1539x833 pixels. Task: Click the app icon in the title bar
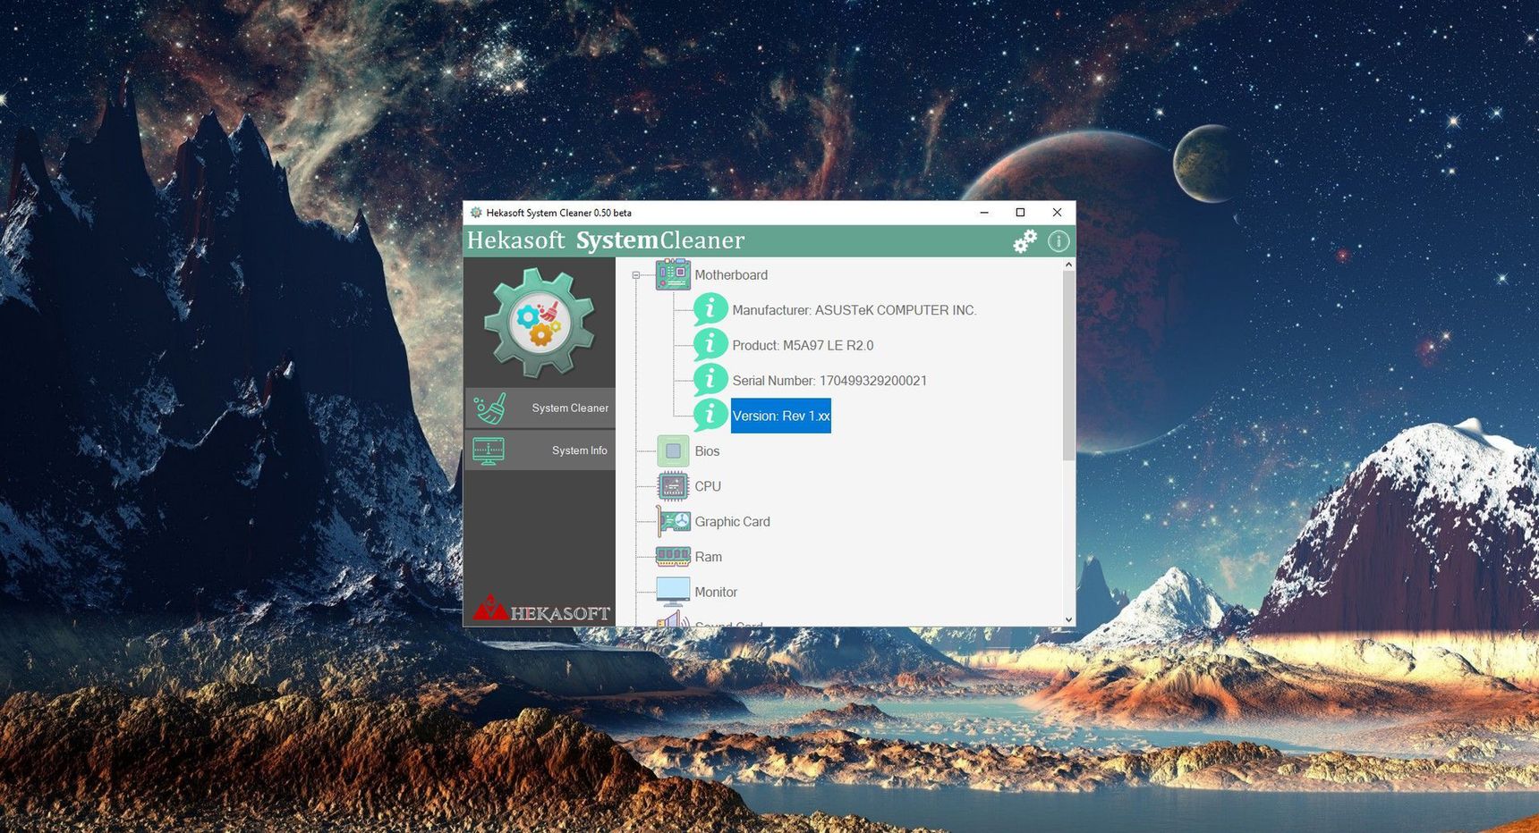pos(476,213)
